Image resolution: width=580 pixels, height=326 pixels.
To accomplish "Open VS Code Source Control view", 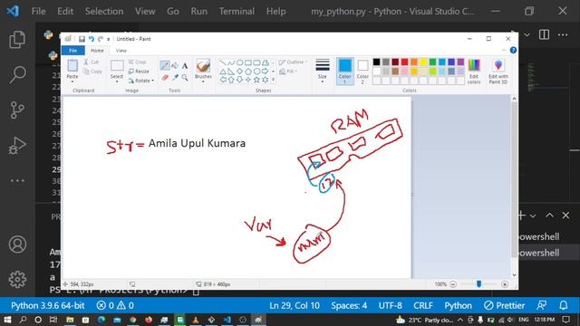I will click(x=17, y=110).
